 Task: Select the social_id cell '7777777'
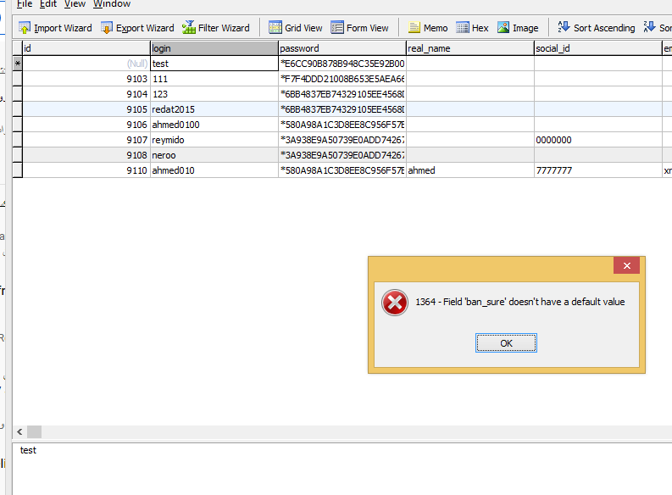click(x=598, y=170)
